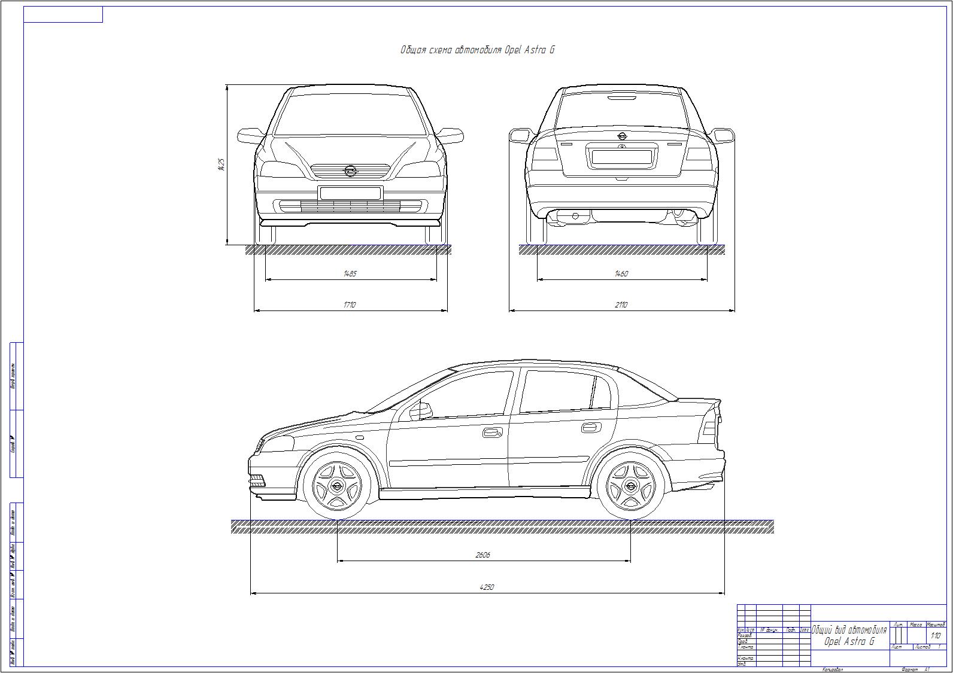This screenshot has width=953, height=673.
Task: Click the 'Формат A1' label
Action: point(916,669)
